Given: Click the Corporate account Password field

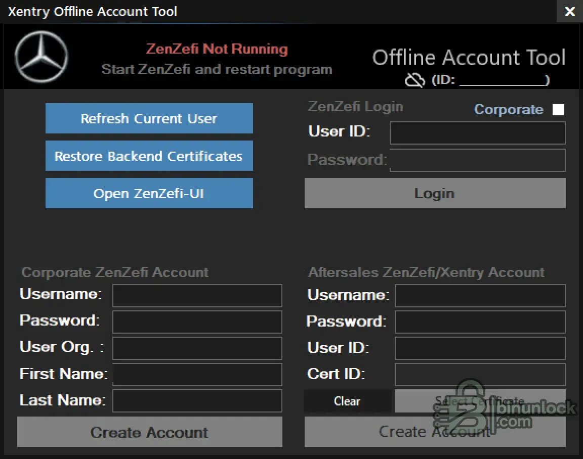Looking at the screenshot, I should 197,322.
